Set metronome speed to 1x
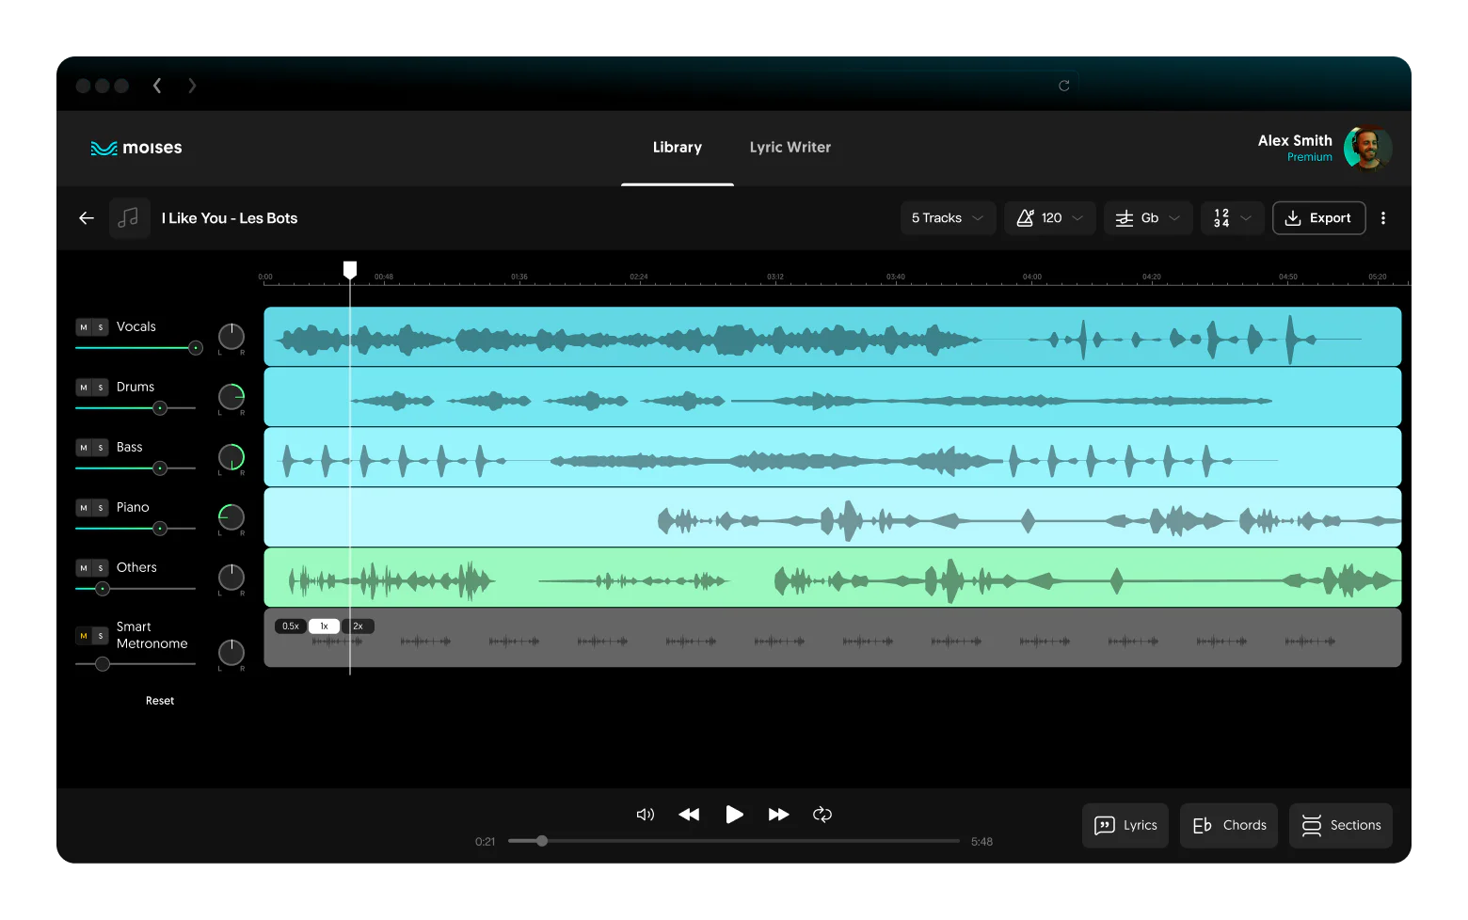Image resolution: width=1468 pixels, height=920 pixels. click(324, 627)
